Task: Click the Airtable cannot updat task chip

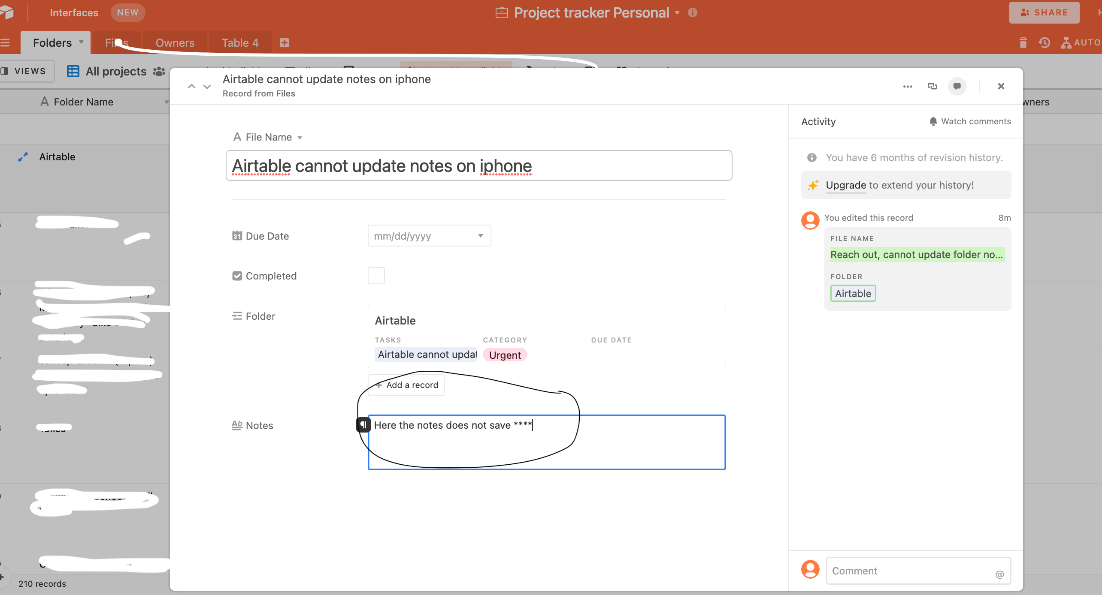Action: pyautogui.click(x=426, y=355)
